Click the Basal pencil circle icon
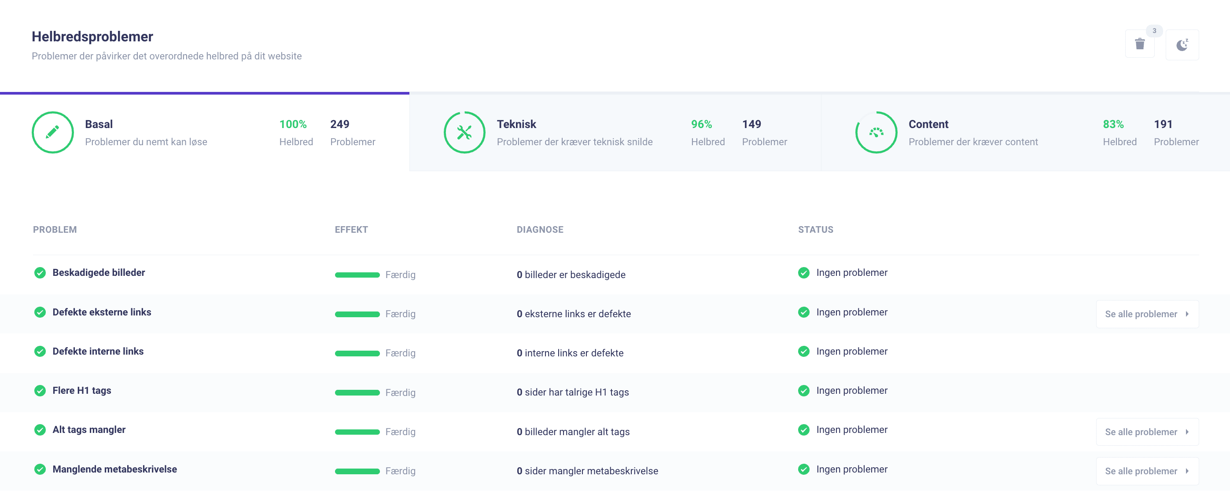This screenshot has height=491, width=1230. tap(53, 132)
